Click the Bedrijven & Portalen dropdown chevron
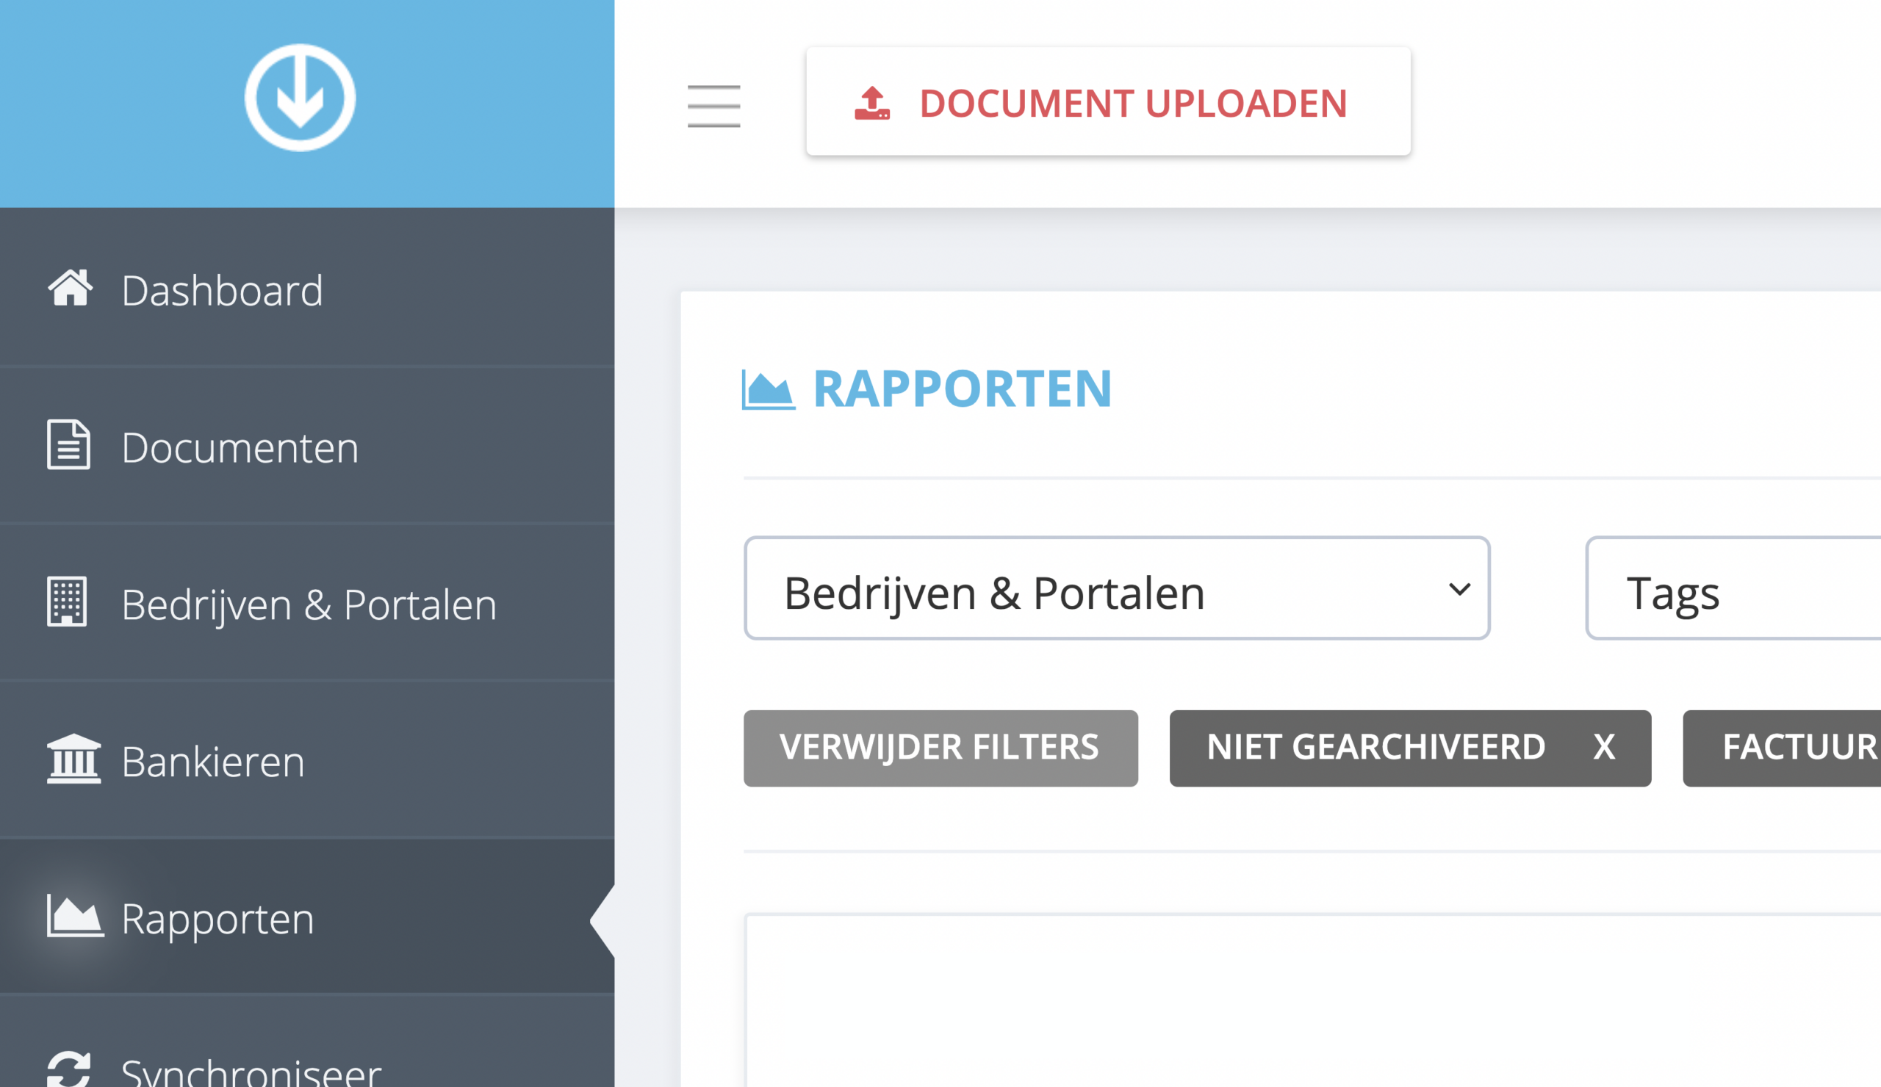1881x1087 pixels. (x=1459, y=589)
